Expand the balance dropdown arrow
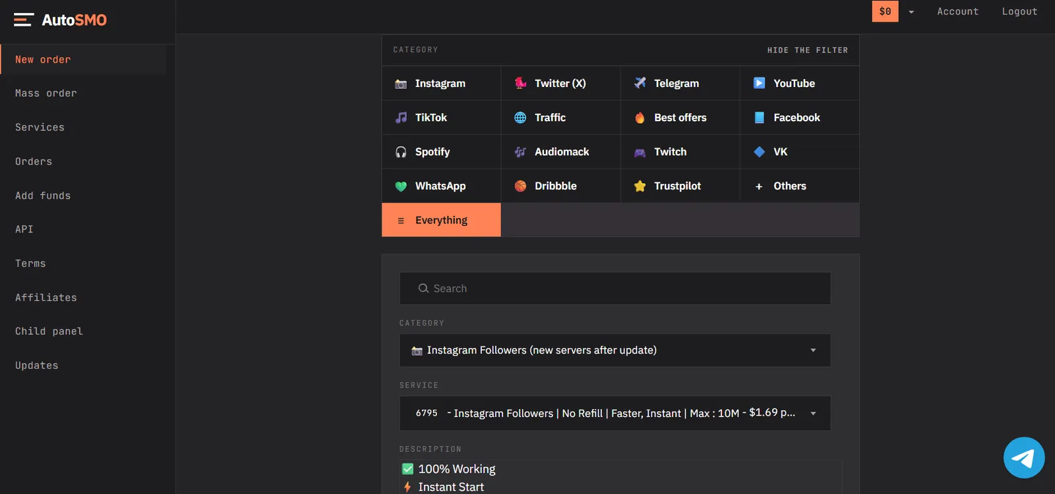This screenshot has width=1055, height=494. click(911, 12)
